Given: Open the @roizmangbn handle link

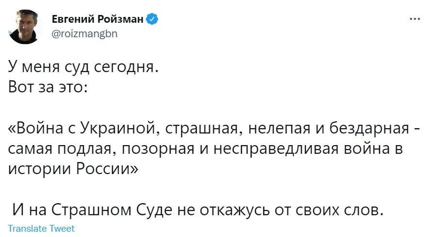Looking at the screenshot, I should tap(84, 34).
